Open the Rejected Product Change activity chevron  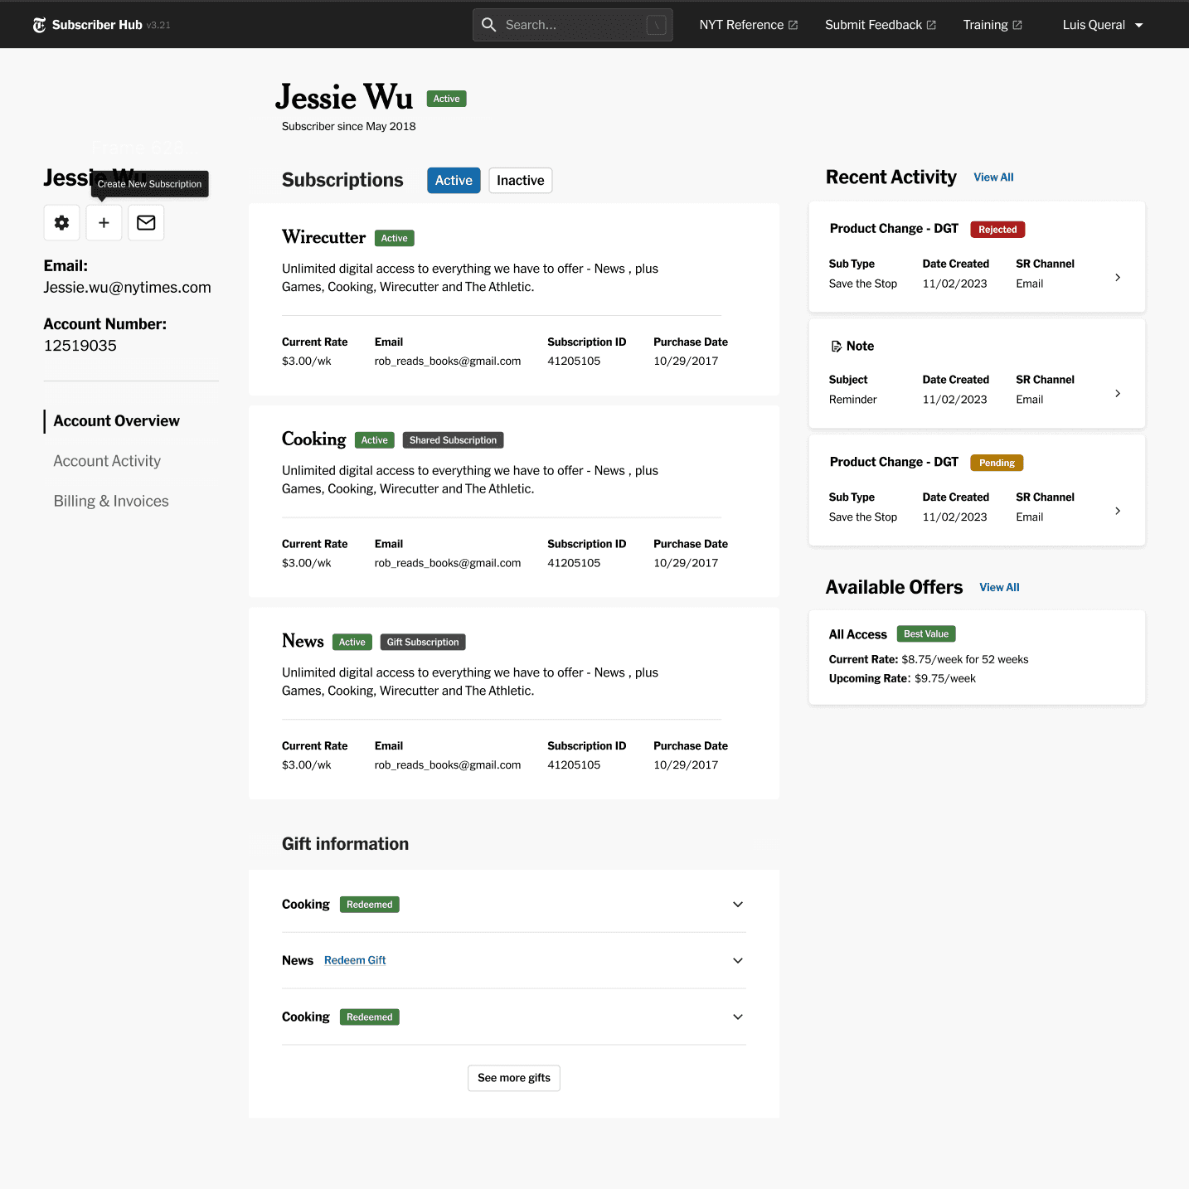pos(1118,278)
